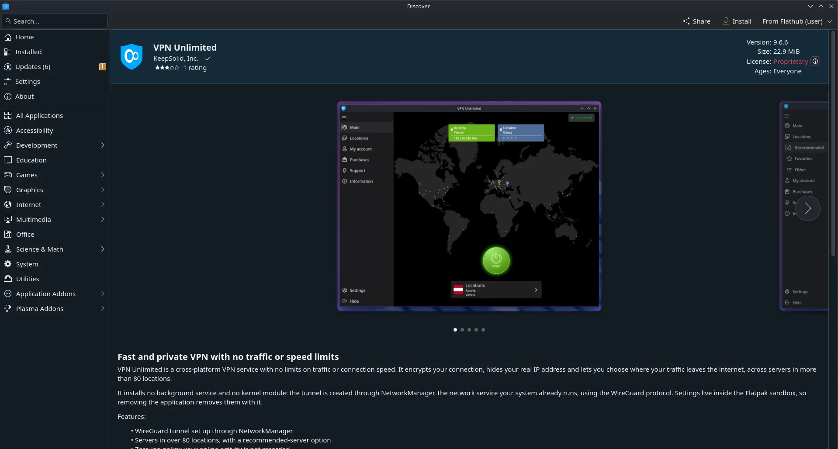Share the VPN Unlimited app page
The height and width of the screenshot is (449, 838).
697,21
